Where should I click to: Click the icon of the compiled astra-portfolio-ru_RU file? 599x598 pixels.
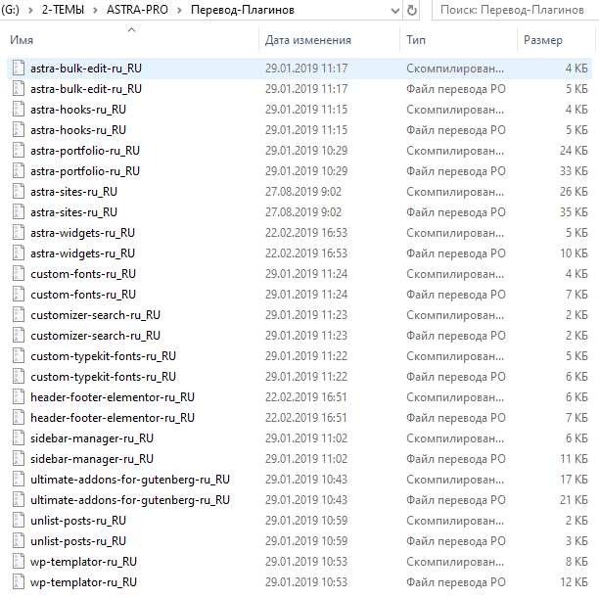(x=19, y=151)
